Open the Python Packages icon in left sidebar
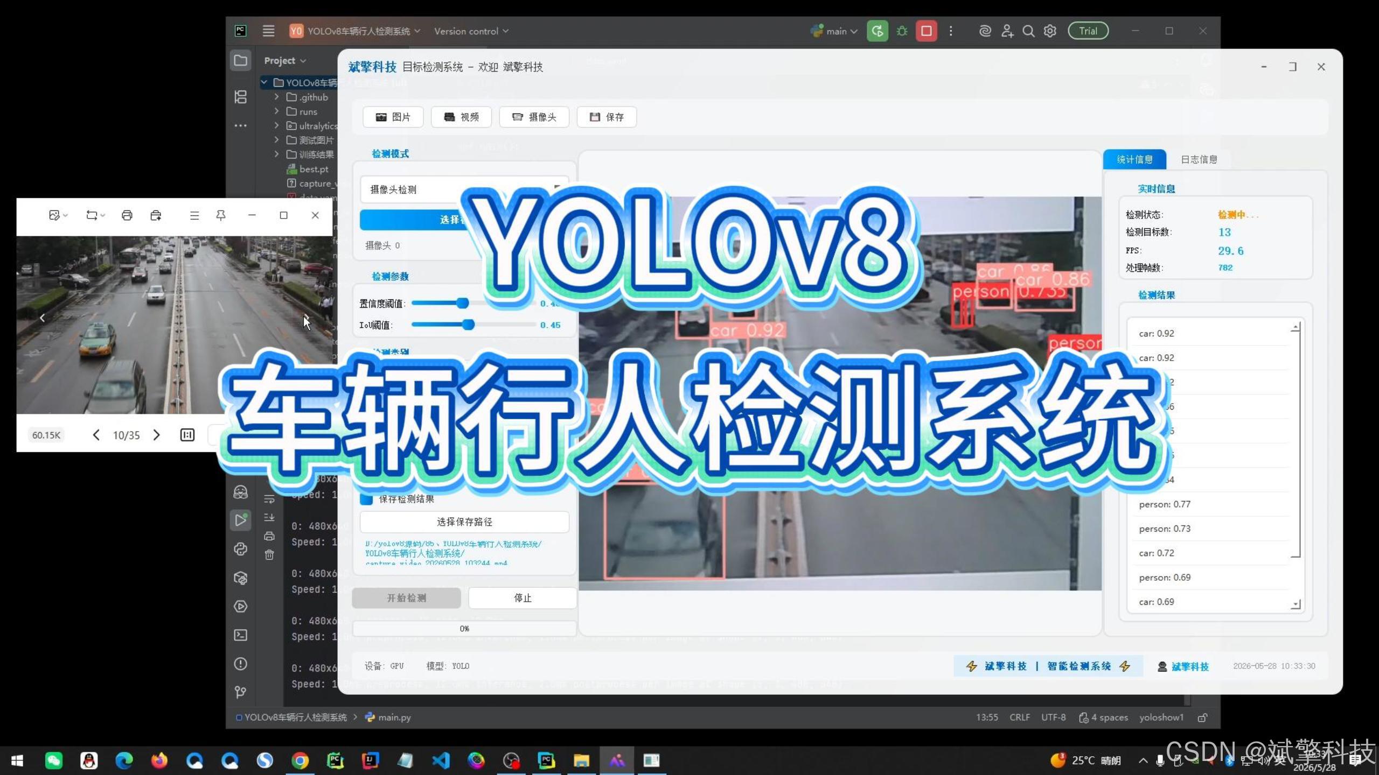1379x775 pixels. click(x=240, y=577)
